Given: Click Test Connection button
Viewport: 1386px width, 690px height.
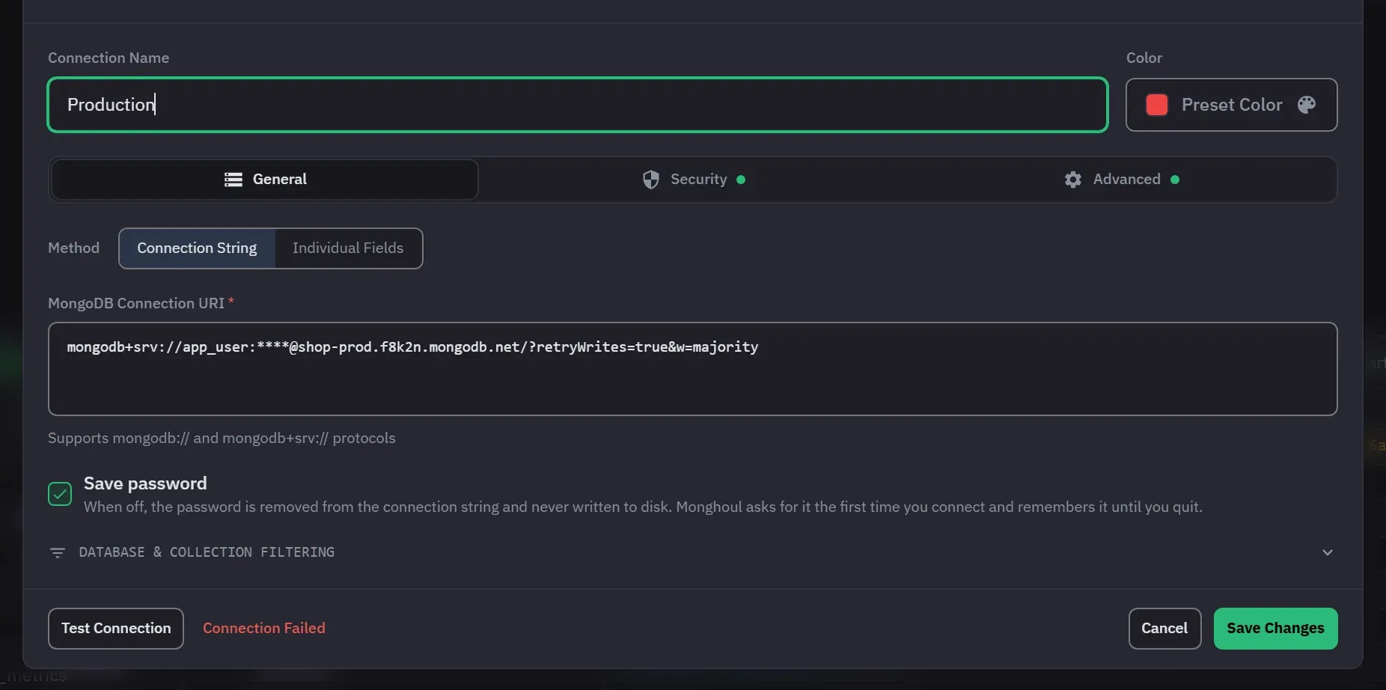Looking at the screenshot, I should click(116, 629).
